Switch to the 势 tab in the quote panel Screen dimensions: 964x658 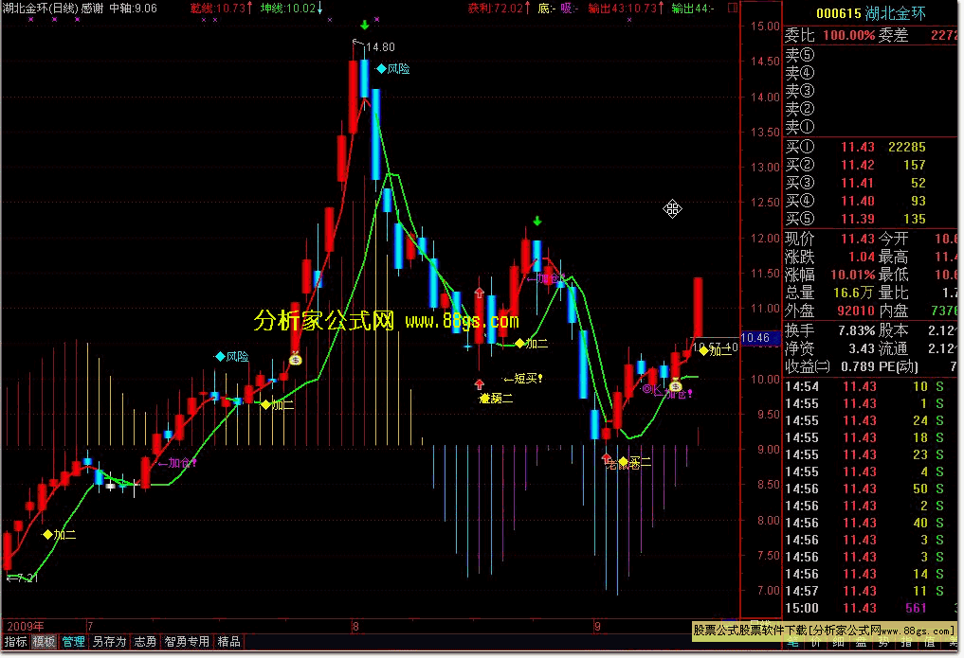pos(884,643)
